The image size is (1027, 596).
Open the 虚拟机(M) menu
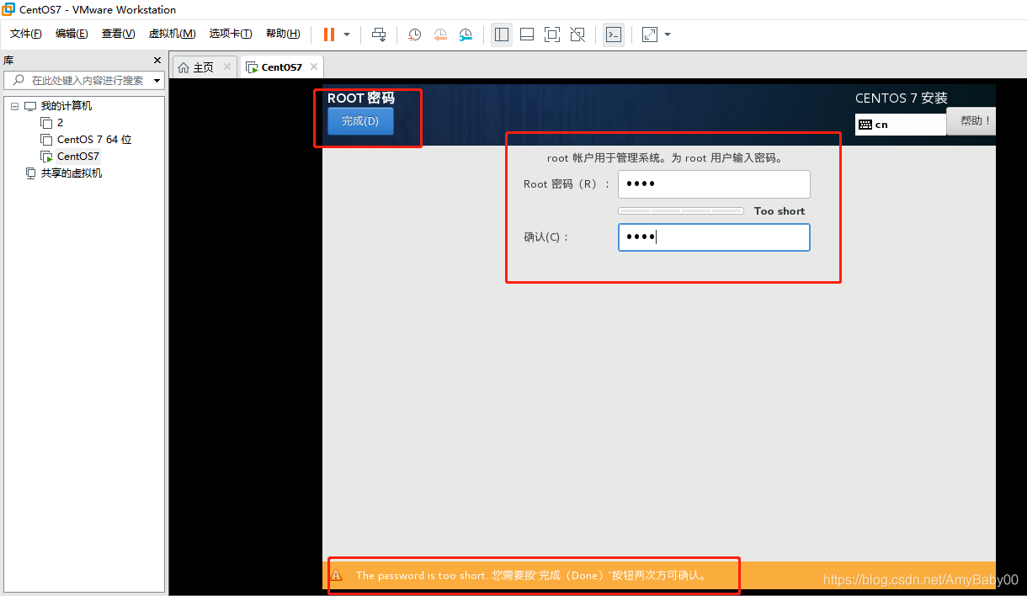(172, 34)
